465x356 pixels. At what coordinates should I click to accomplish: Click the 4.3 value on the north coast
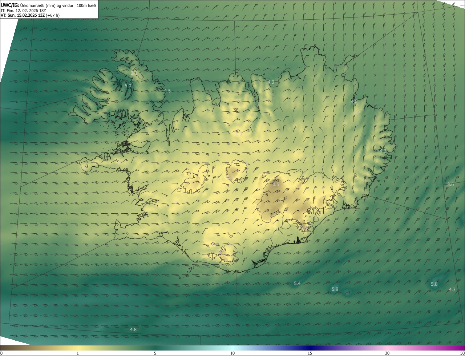pos(271,82)
